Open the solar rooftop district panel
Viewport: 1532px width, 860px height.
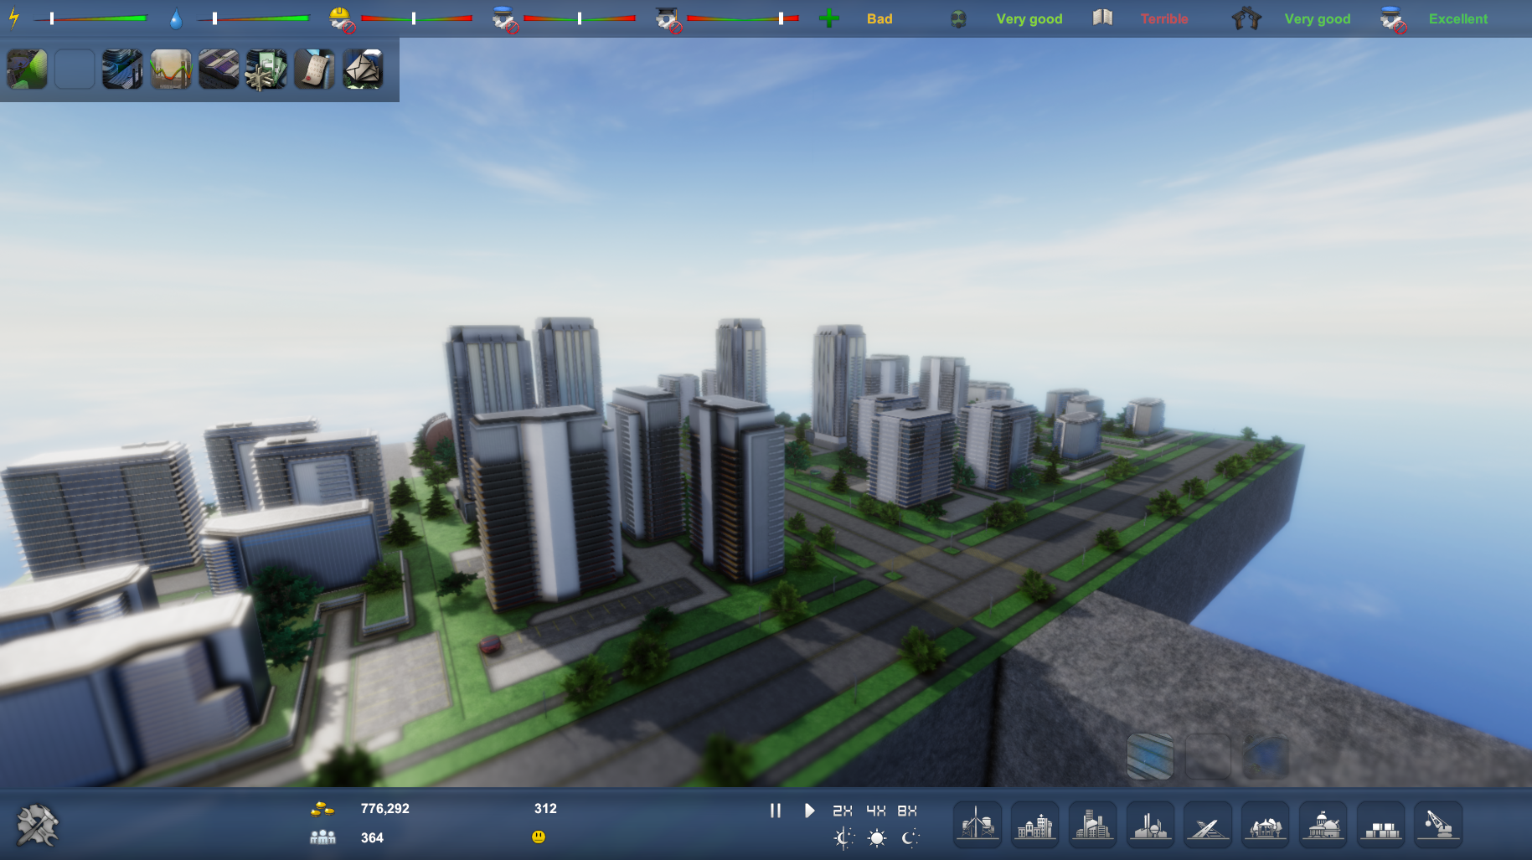[x=219, y=70]
